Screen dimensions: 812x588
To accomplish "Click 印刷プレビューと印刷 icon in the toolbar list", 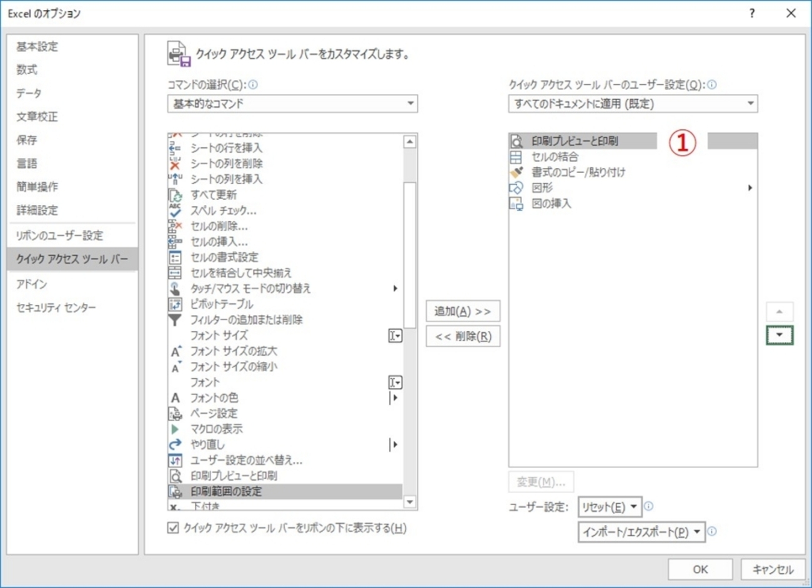I will 516,141.
